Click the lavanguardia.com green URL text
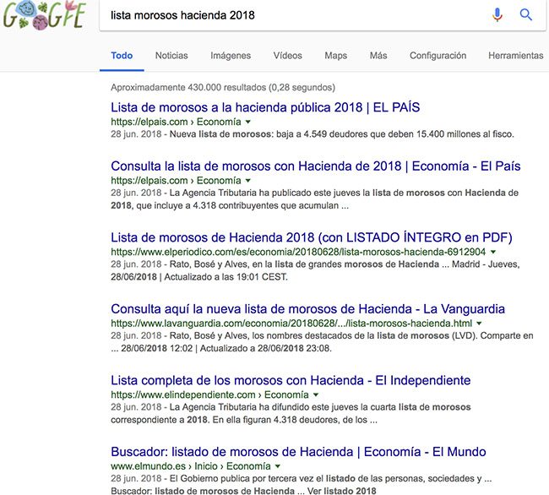549x495 pixels. [291, 324]
